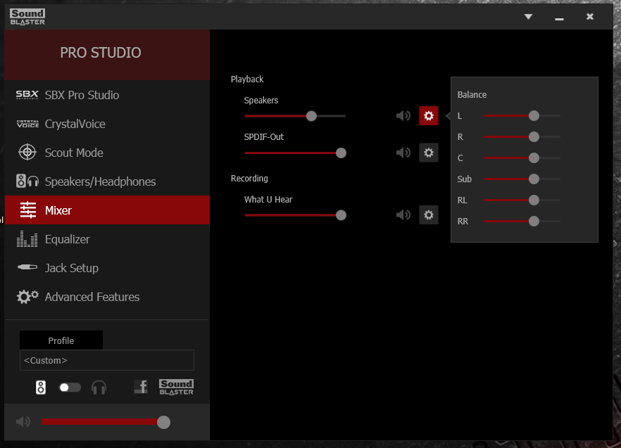Mute the Speakers playback channel

pyautogui.click(x=403, y=115)
